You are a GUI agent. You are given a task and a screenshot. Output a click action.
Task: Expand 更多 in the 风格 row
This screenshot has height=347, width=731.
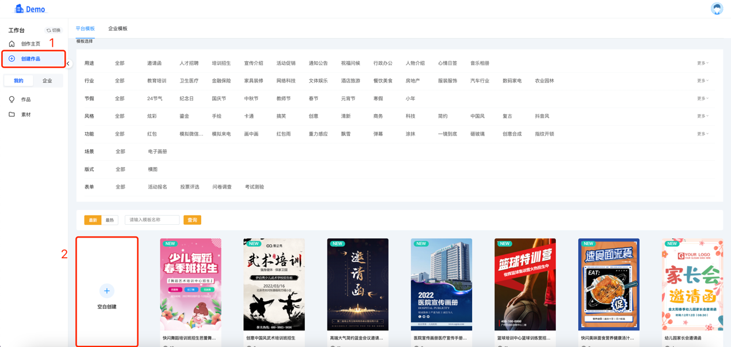tap(702, 116)
